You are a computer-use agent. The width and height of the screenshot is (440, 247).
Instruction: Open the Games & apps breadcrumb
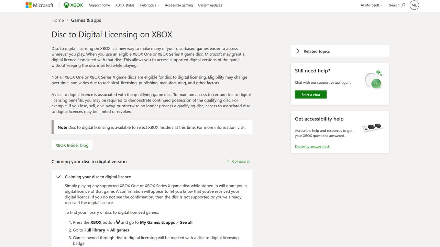click(x=86, y=20)
